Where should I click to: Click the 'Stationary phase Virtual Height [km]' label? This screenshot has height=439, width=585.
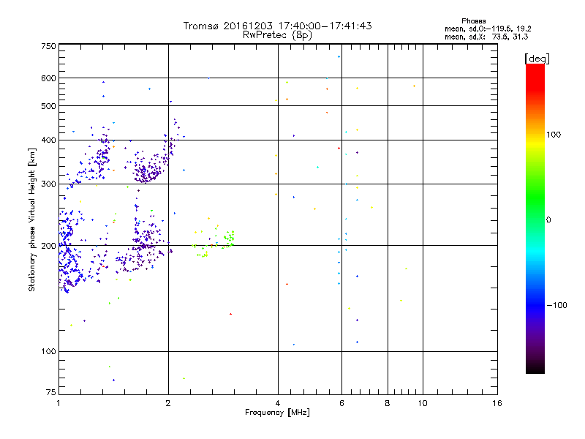[31, 220]
